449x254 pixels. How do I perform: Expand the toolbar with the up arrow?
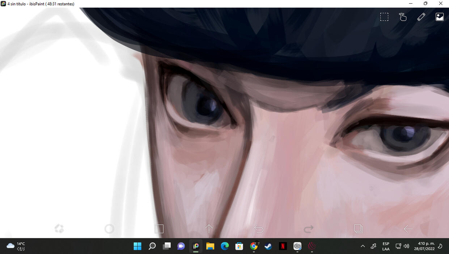click(209, 229)
